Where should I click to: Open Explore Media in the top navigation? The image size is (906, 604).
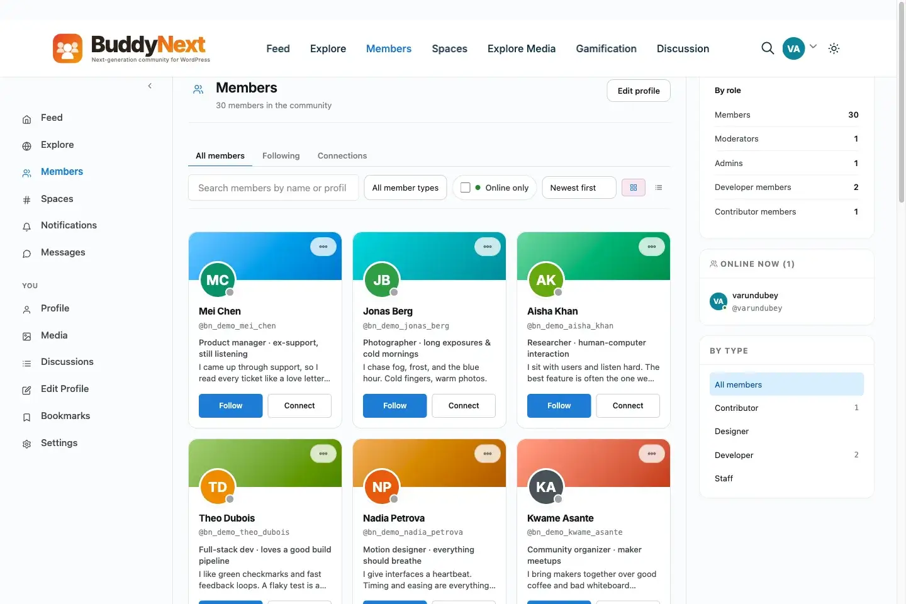[522, 48]
